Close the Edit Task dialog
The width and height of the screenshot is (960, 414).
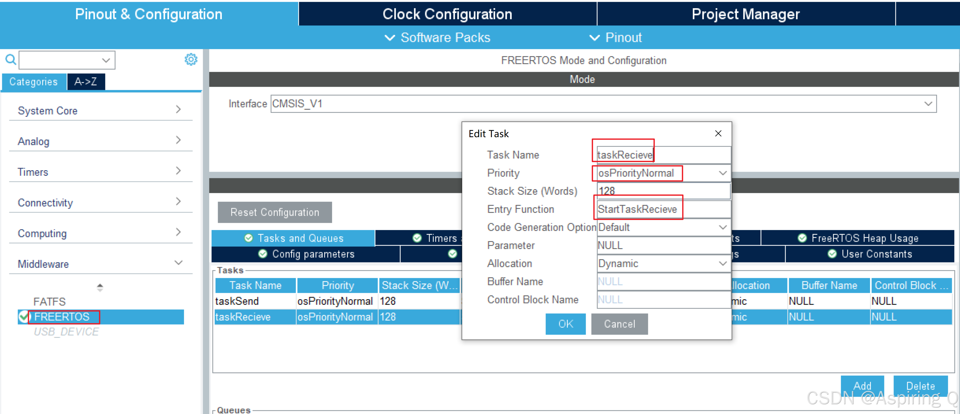[718, 133]
